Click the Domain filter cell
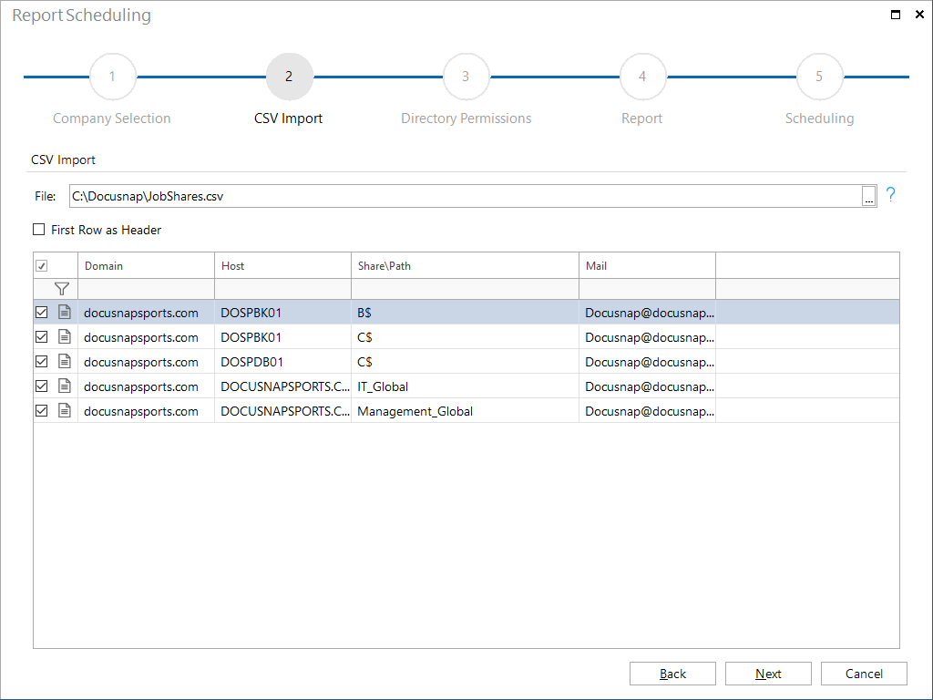The width and height of the screenshot is (933, 700). pyautogui.click(x=147, y=289)
